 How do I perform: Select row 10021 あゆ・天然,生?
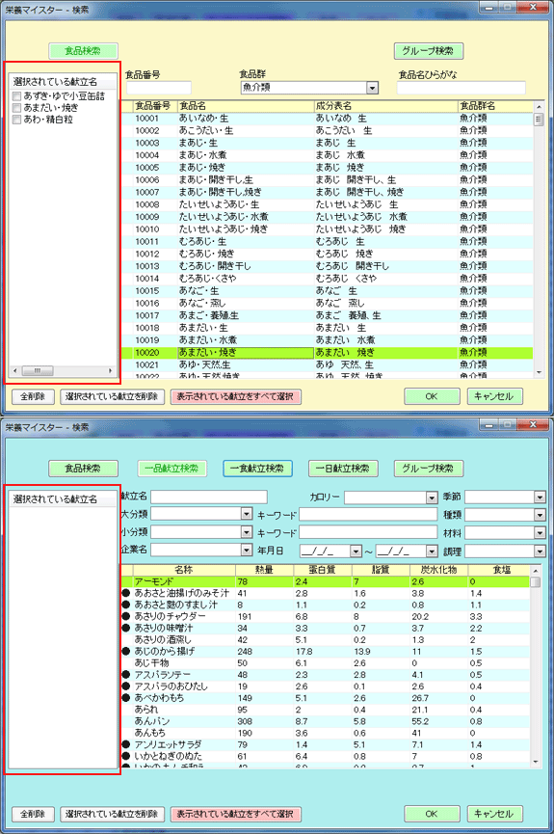point(328,364)
